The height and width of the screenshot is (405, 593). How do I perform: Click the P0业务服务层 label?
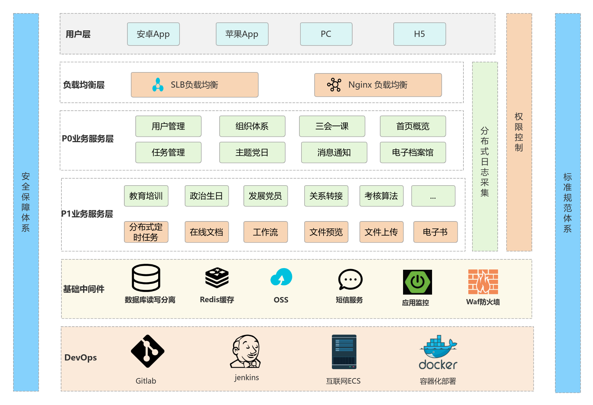88,139
